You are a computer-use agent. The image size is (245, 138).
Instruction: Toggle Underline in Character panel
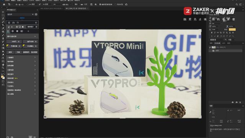click(230, 33)
